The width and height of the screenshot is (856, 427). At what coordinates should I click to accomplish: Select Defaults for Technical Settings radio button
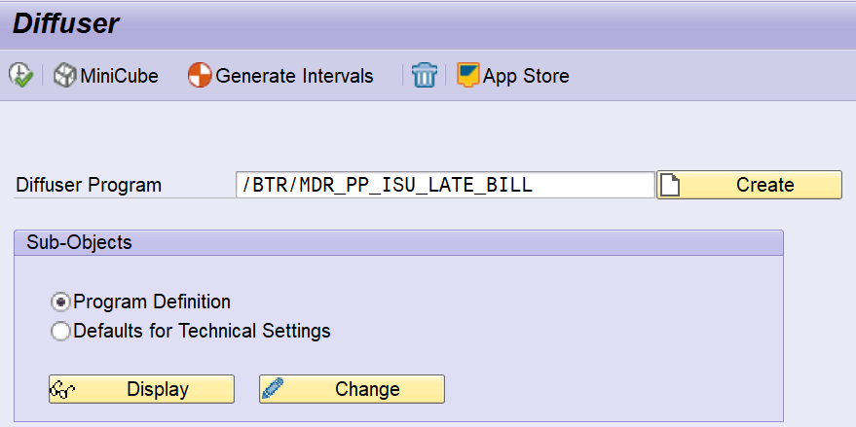coord(61,332)
